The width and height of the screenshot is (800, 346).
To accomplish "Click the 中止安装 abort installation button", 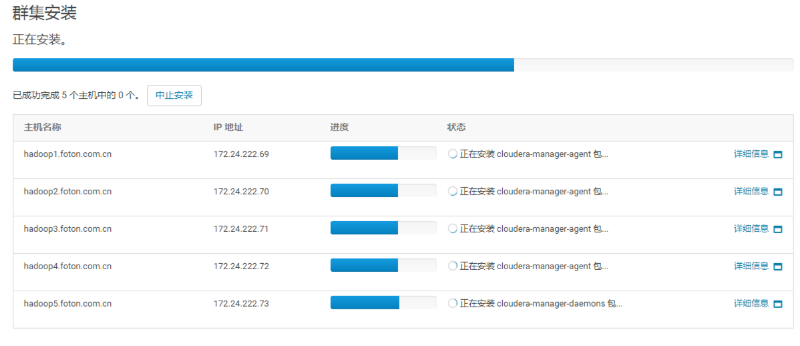I will [x=174, y=96].
